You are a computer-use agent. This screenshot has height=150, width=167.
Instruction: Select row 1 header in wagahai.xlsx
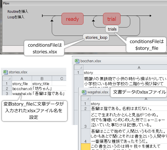click(86, 103)
